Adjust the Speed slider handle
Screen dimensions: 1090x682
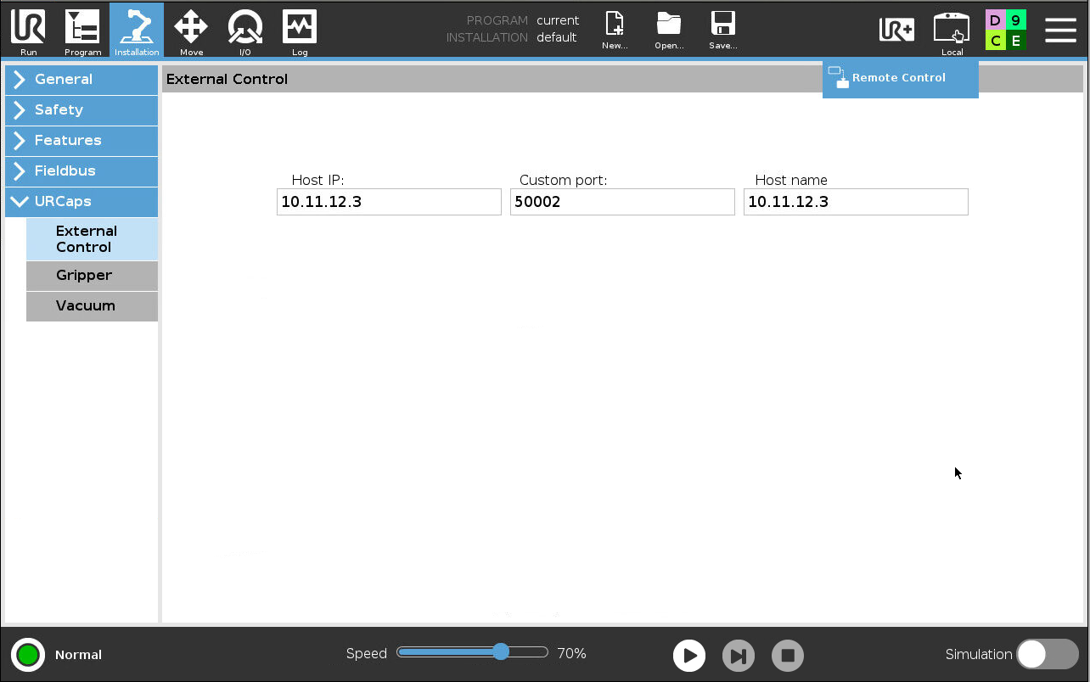(x=501, y=651)
